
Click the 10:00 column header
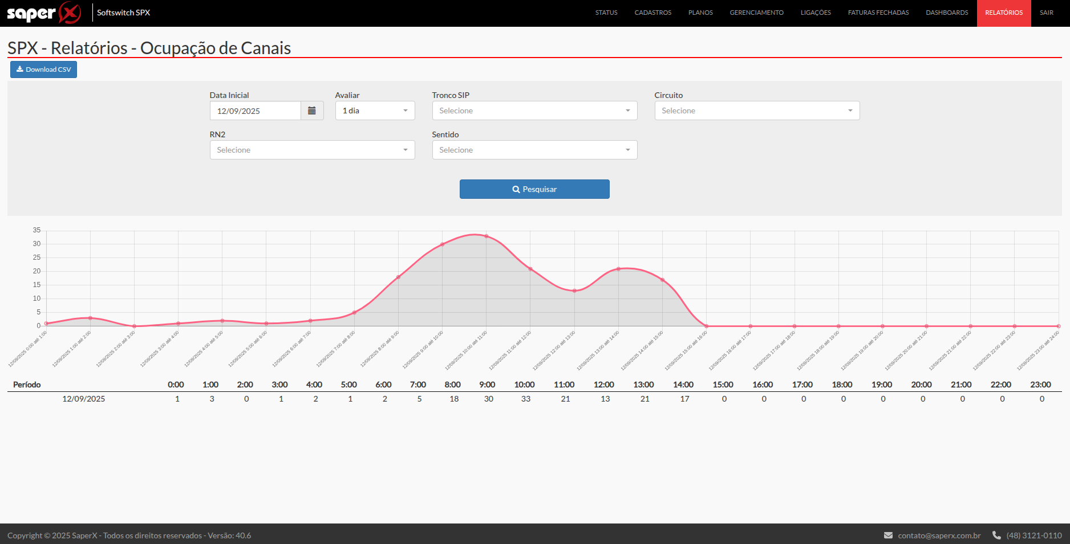point(525,385)
